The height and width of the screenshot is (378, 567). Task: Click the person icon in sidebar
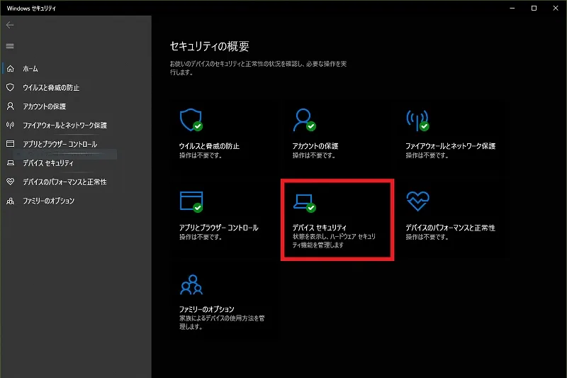11,106
